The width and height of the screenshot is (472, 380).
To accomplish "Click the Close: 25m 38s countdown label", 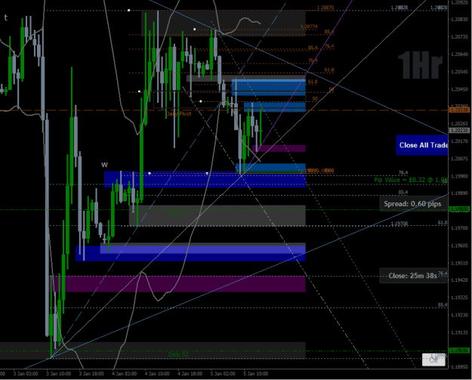I will [x=412, y=276].
